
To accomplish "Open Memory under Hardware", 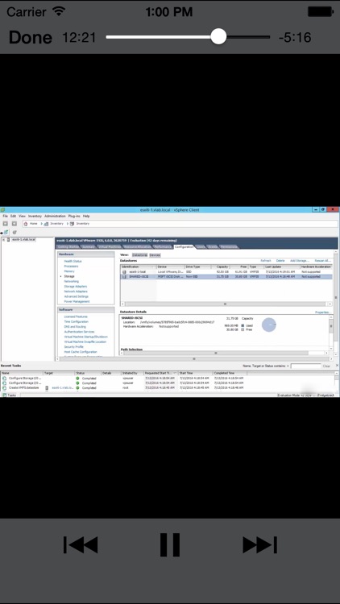I will point(69,271).
